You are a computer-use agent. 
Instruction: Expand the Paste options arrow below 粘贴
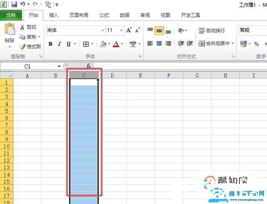(10, 47)
